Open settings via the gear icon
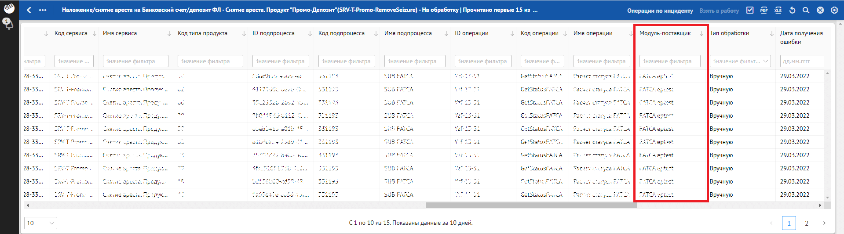Viewport: 844px width, 234px height. [x=834, y=10]
